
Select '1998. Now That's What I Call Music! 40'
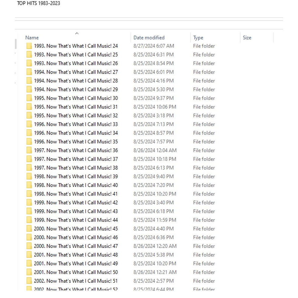click(x=76, y=185)
